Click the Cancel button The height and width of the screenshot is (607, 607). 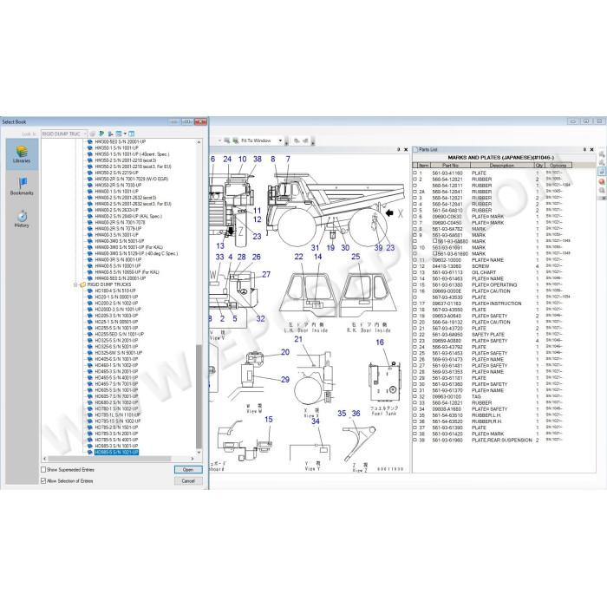[188, 480]
